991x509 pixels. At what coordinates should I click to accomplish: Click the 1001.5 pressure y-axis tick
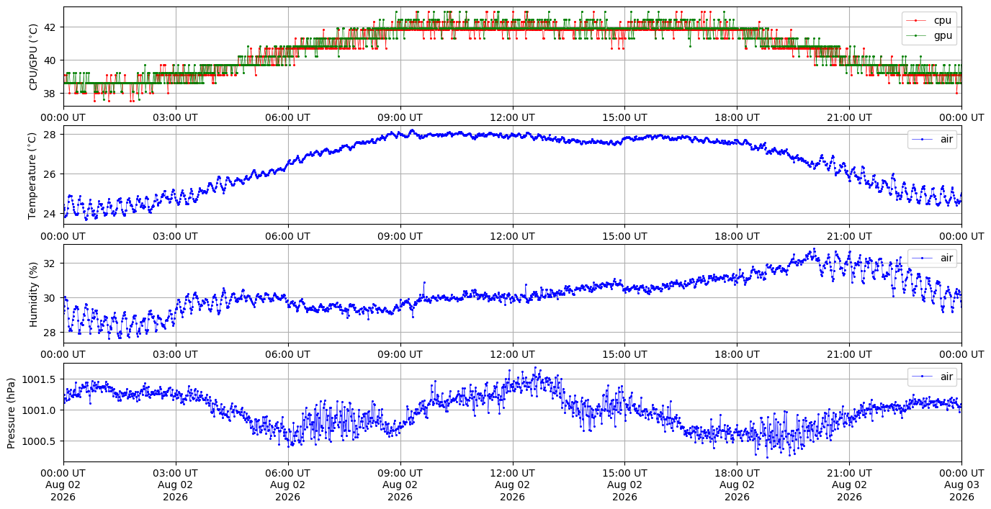point(40,379)
